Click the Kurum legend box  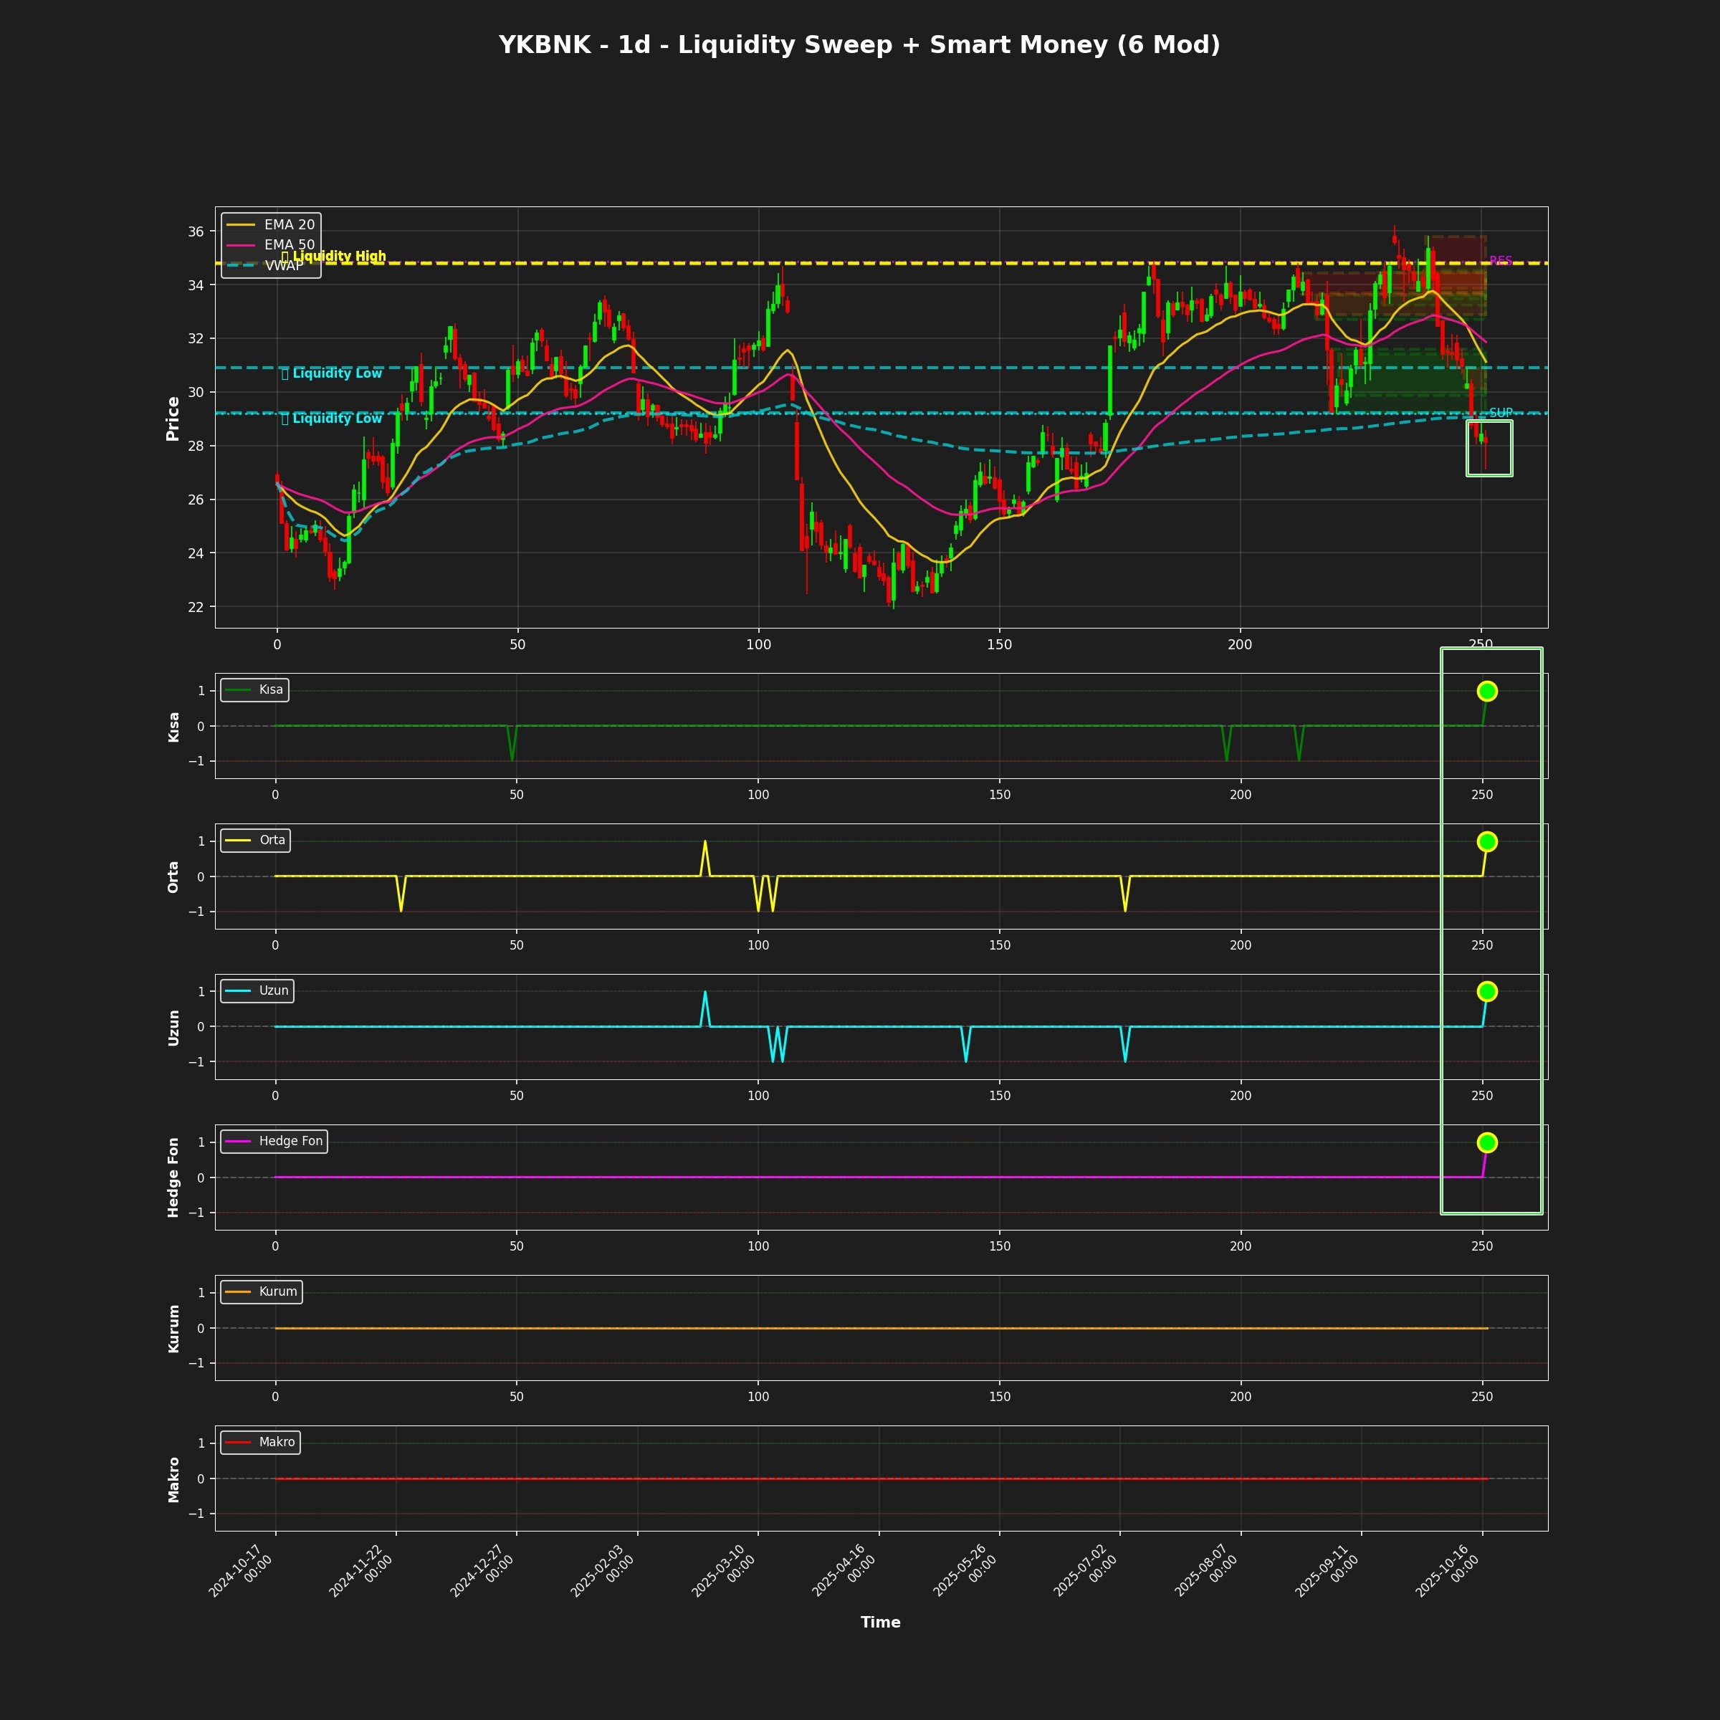[262, 1291]
